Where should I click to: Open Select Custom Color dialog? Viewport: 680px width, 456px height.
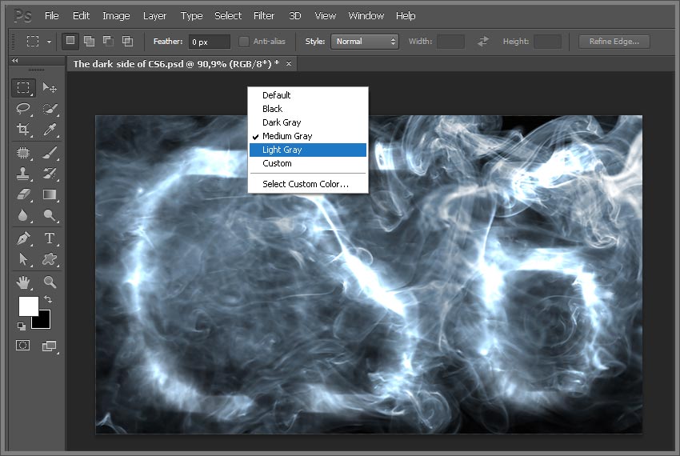[x=308, y=184]
